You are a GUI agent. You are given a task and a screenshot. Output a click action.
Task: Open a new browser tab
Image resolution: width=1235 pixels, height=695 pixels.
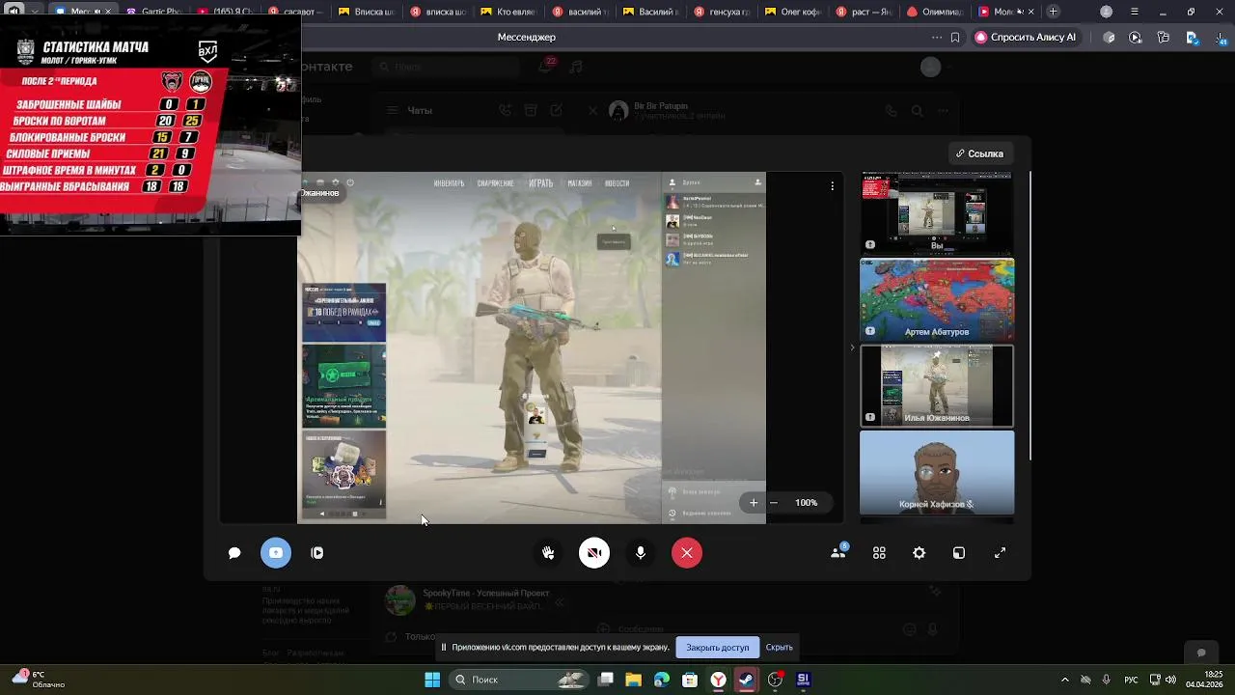point(1053,12)
